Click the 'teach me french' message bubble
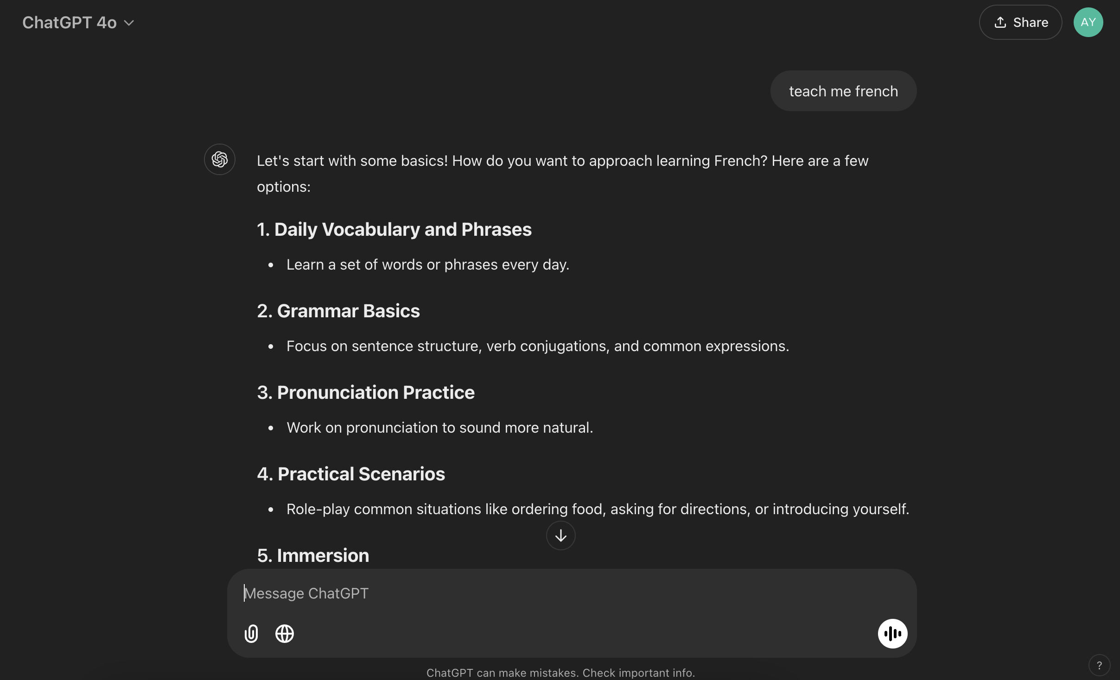Screen dimensions: 1120x680 click(x=843, y=91)
